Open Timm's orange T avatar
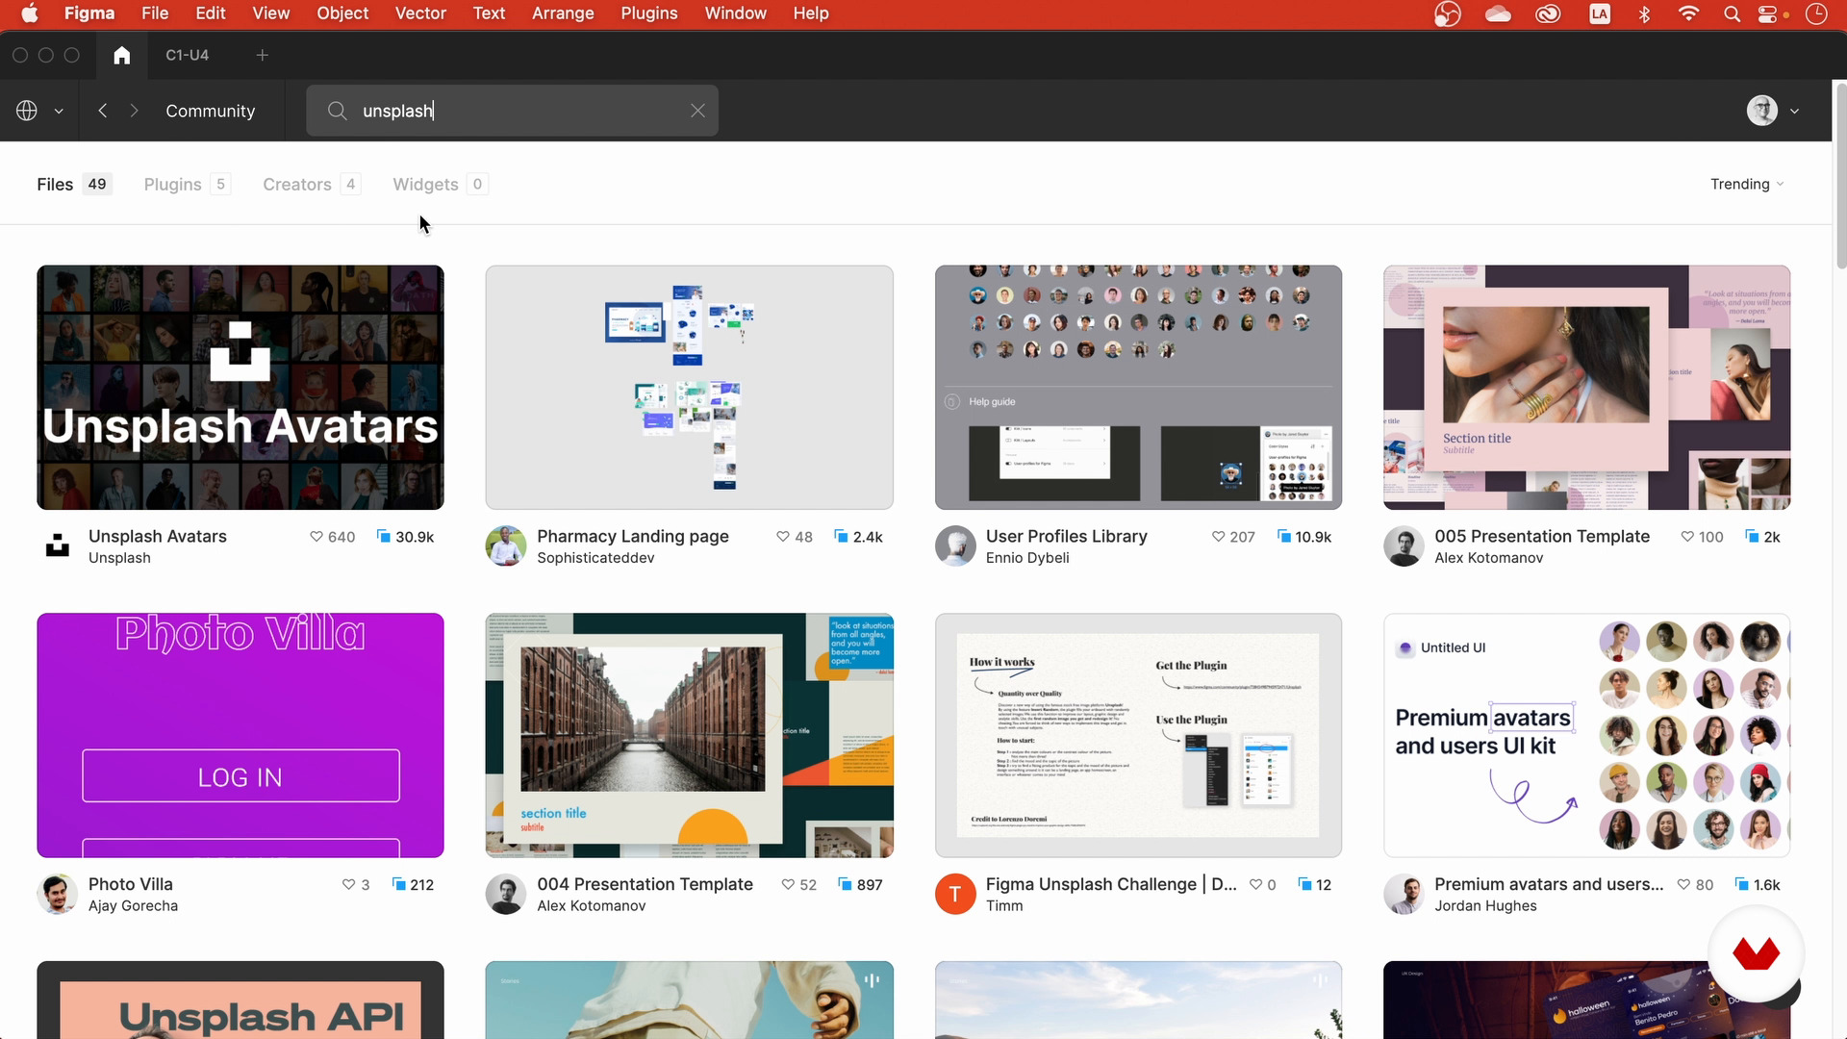Screen dimensions: 1847x1039 pos(955,895)
